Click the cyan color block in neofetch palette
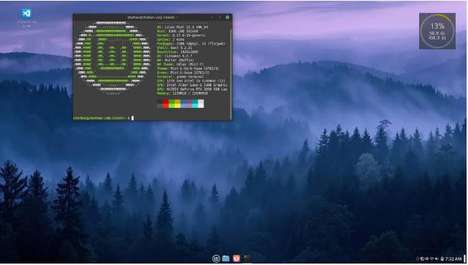The height and width of the screenshot is (265, 468). click(x=195, y=103)
